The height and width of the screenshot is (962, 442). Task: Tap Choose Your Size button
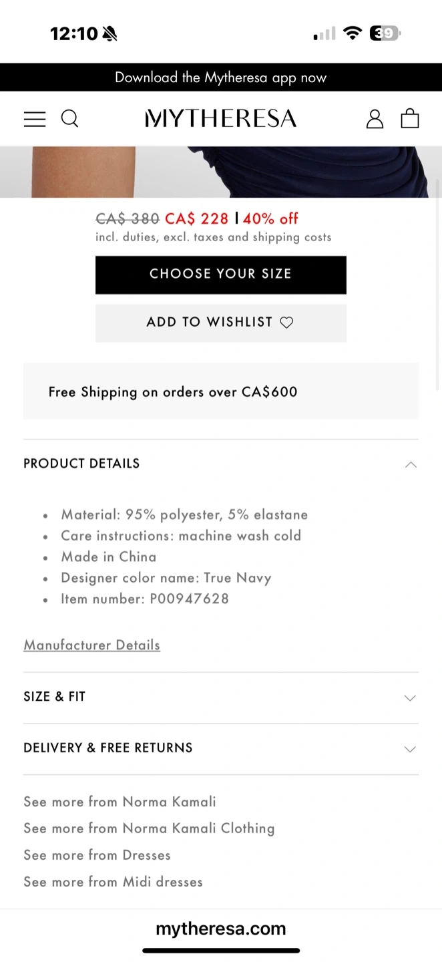click(221, 275)
